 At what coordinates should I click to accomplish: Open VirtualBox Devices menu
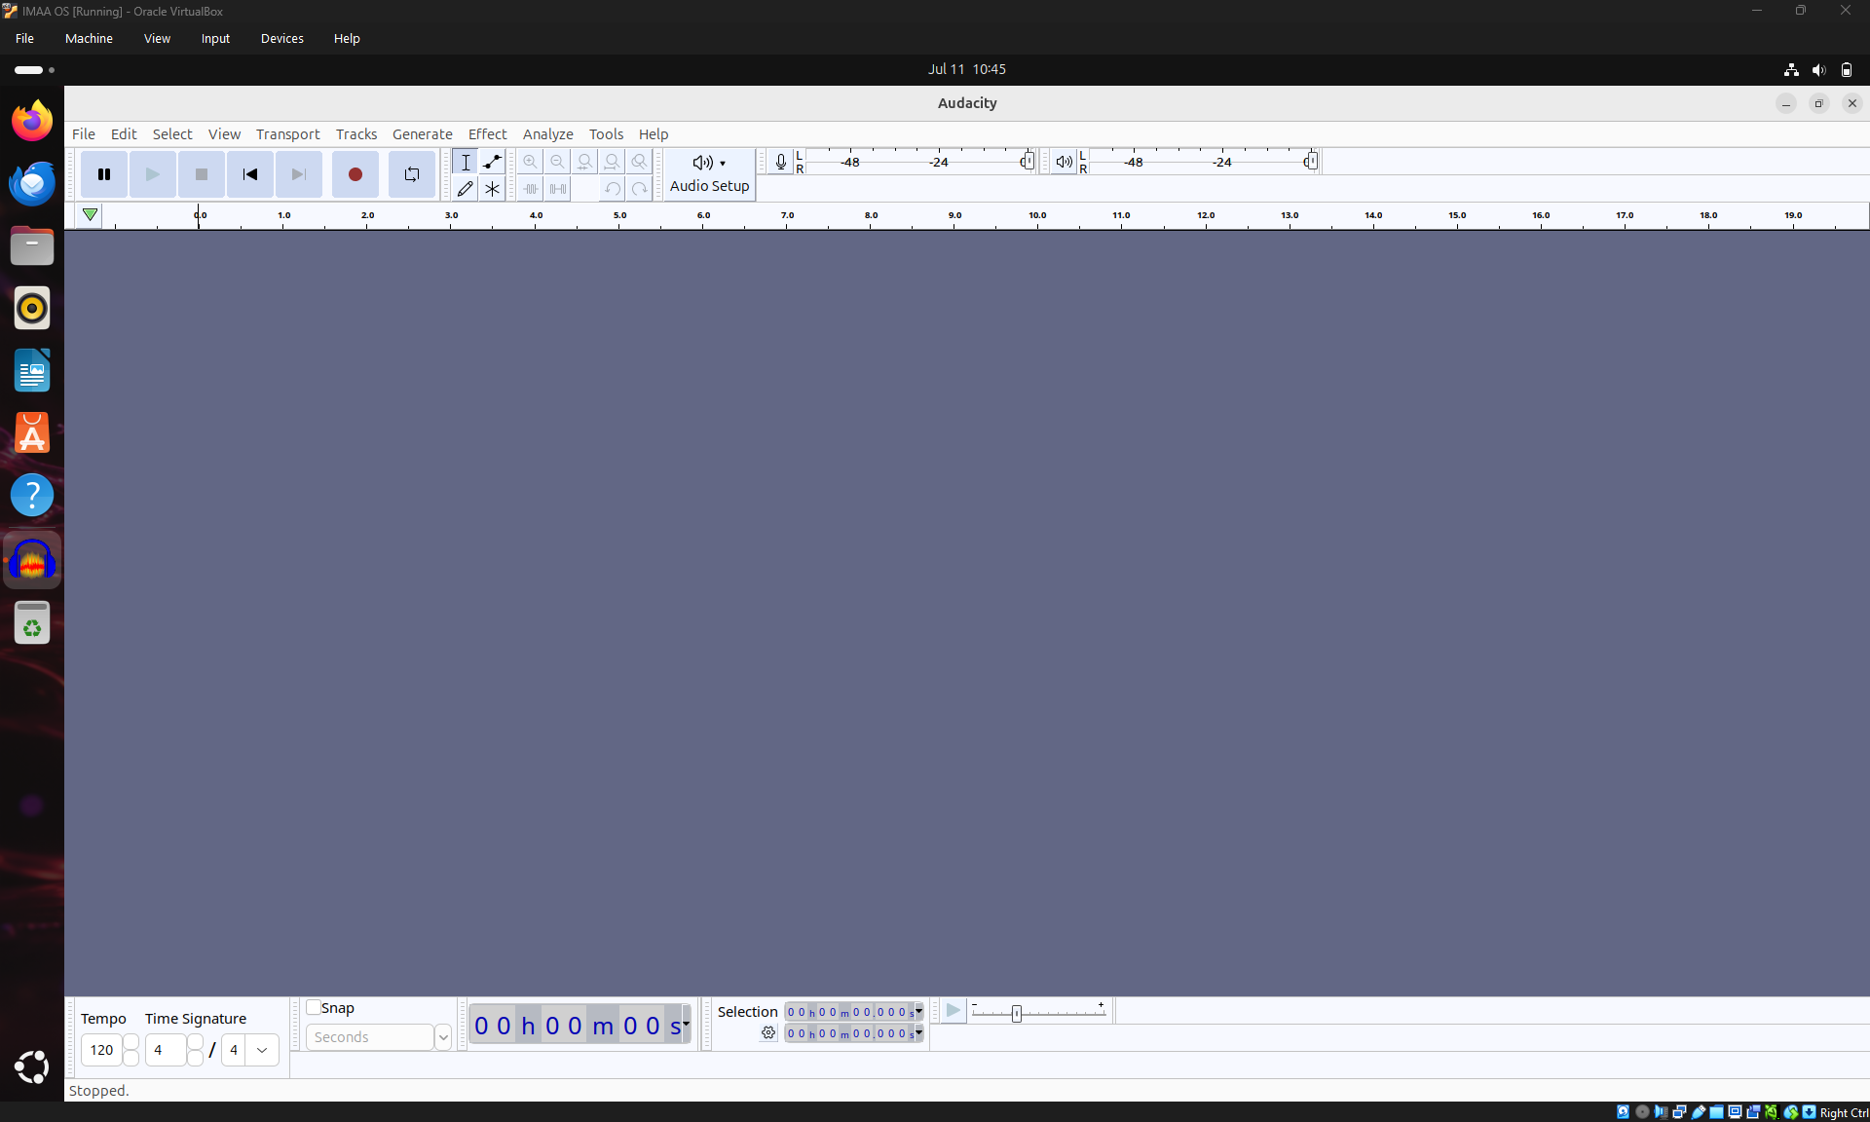click(282, 39)
